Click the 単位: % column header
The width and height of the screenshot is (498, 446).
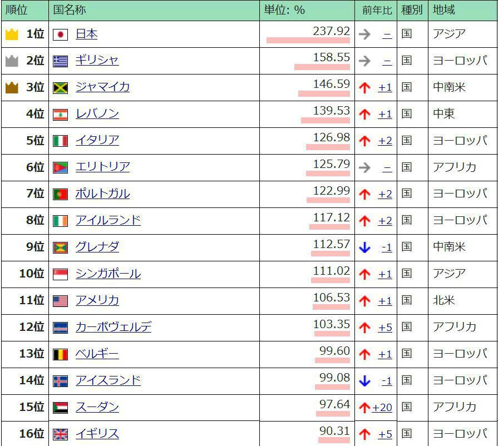[307, 11]
